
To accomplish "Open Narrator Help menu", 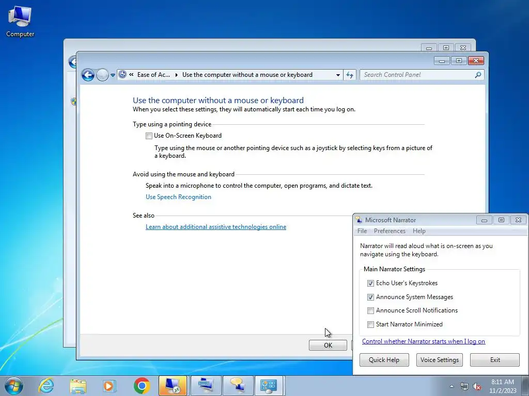I will point(419,231).
